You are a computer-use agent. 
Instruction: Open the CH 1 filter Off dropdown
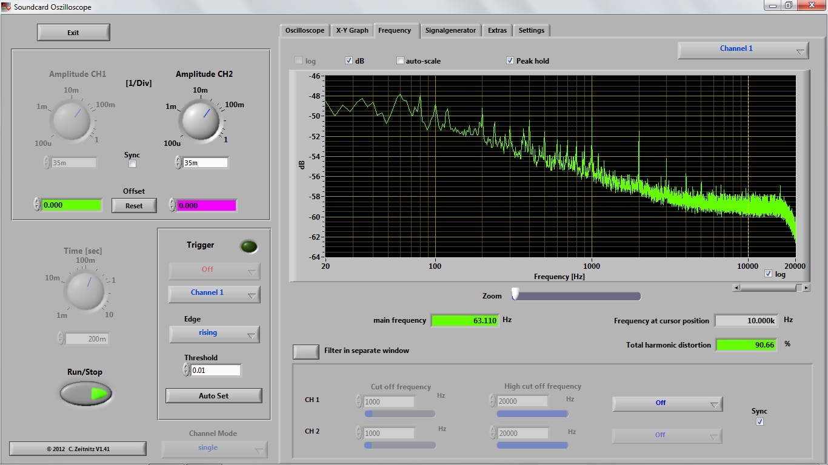click(x=667, y=403)
